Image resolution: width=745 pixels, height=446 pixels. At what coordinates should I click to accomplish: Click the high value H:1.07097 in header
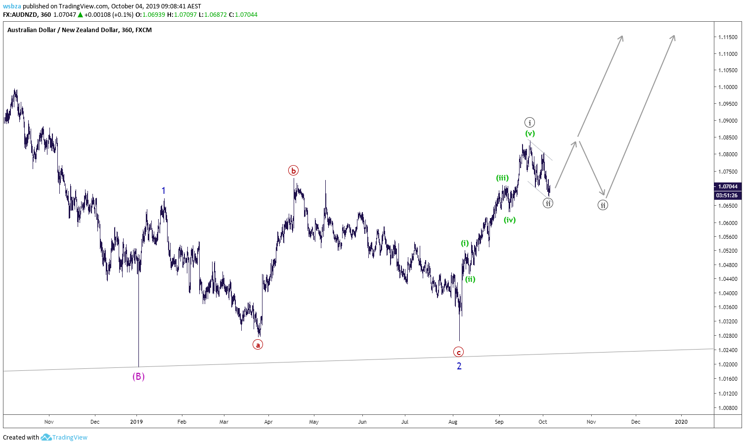[182, 15]
